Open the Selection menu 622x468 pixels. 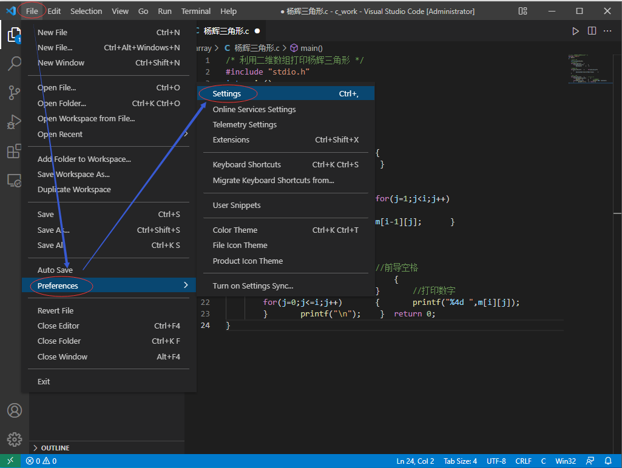(x=86, y=11)
